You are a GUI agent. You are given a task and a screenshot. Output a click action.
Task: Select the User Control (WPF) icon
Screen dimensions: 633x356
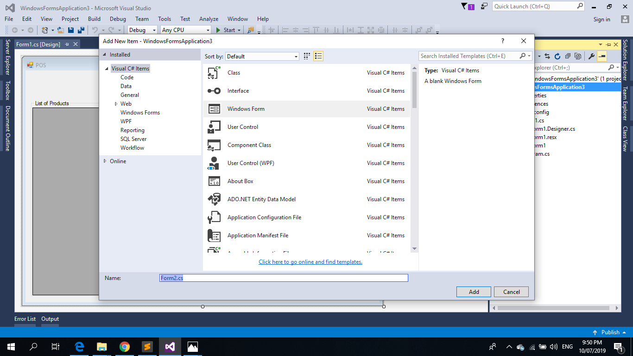(214, 163)
